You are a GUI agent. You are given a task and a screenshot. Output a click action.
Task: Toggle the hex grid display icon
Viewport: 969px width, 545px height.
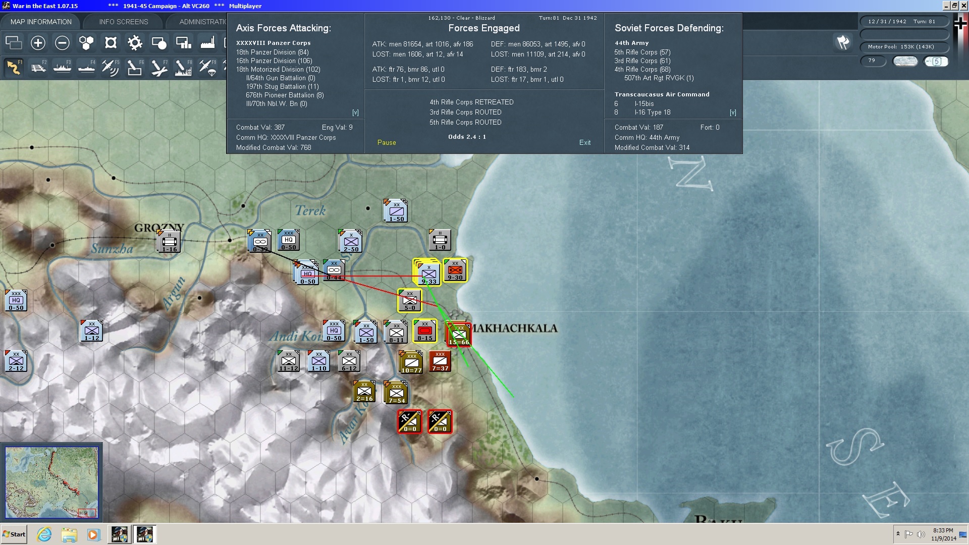coord(86,43)
